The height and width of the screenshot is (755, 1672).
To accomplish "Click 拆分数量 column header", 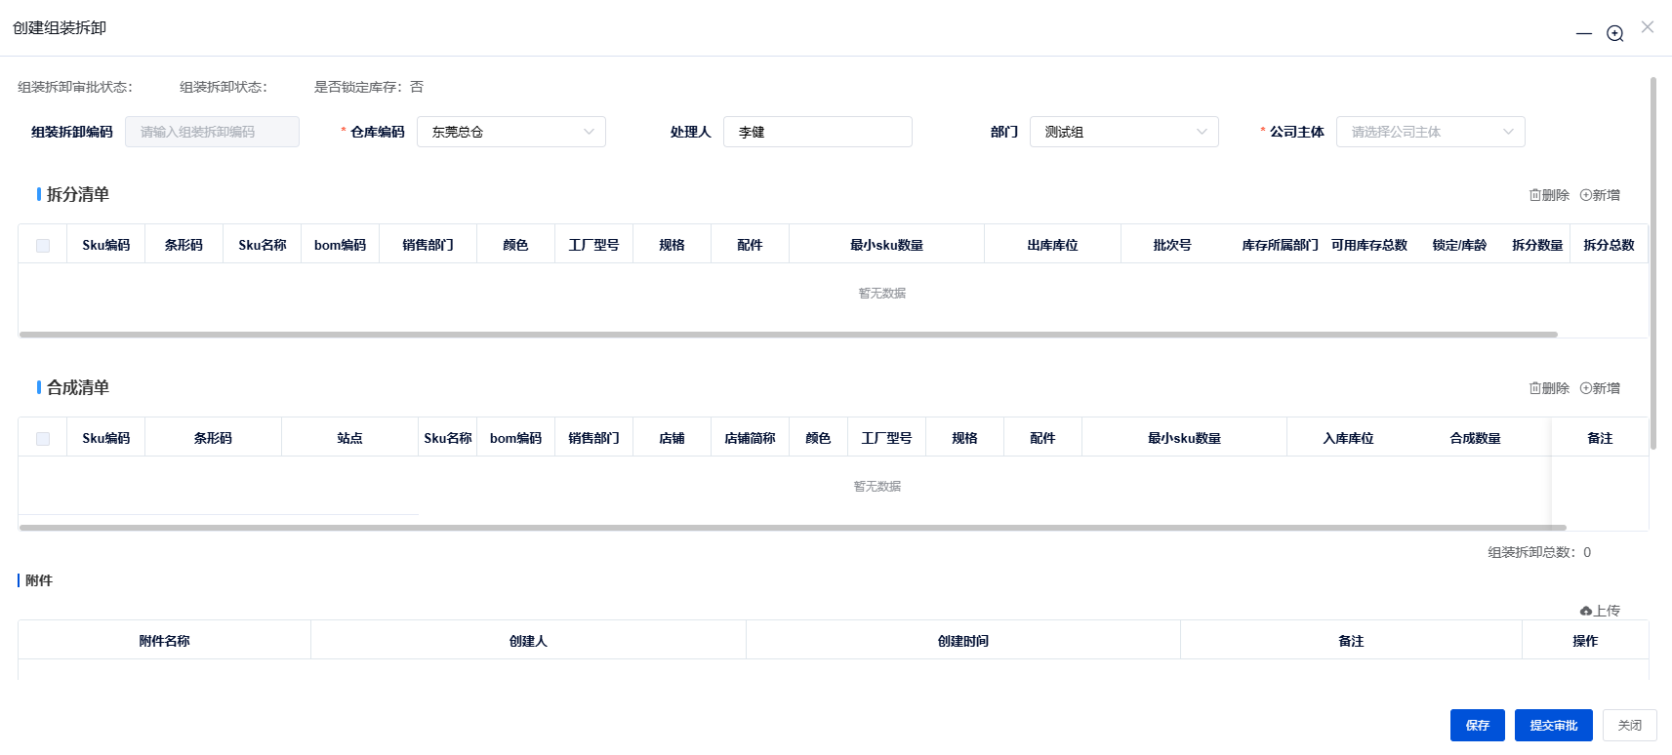I will (1537, 245).
